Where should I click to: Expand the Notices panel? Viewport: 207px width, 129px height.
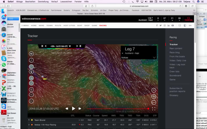tap(154, 58)
